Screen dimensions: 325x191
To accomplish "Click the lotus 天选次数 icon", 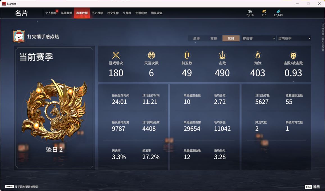I will (x=151, y=55).
